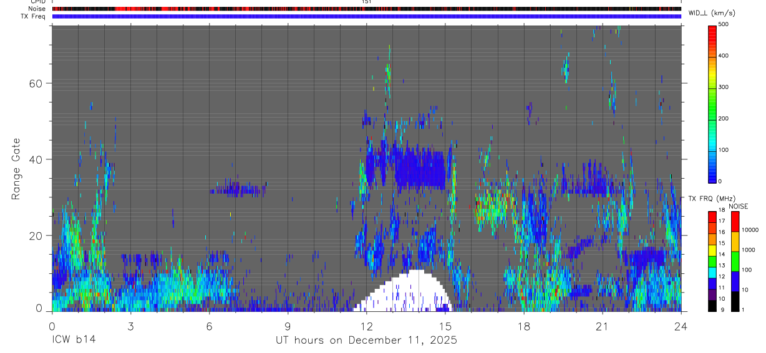Click the noise level strip above plot
This screenshot has height=353, width=766.
pyautogui.click(x=367, y=9)
